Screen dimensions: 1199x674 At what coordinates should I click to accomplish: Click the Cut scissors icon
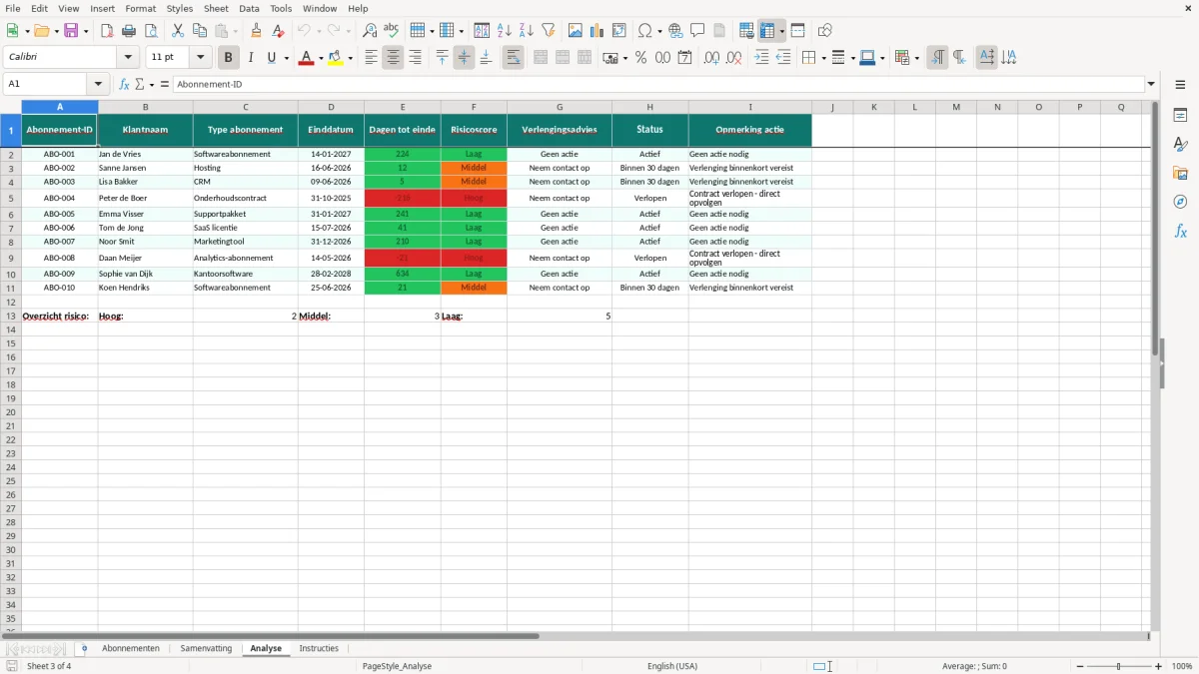coord(178,31)
